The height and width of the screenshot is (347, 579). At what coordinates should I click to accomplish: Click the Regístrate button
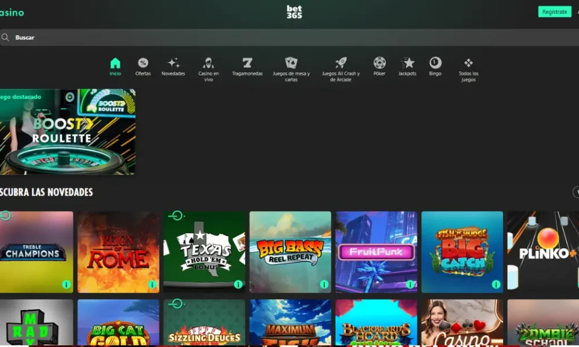(x=555, y=12)
